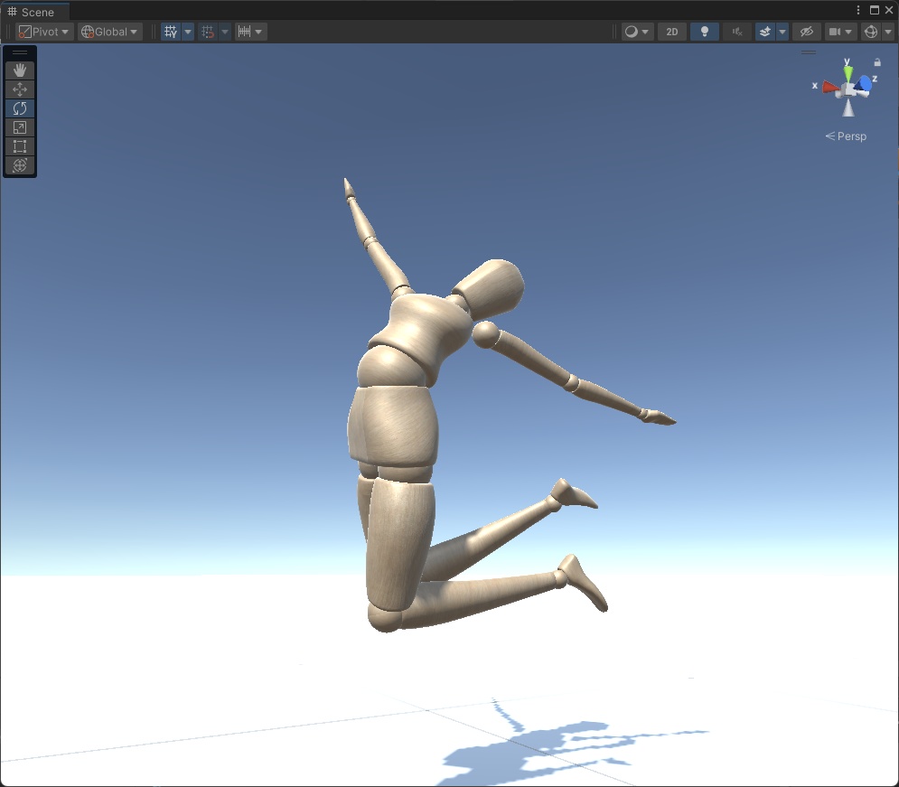Image resolution: width=899 pixels, height=787 pixels.
Task: Select the View (hand) tool
Action: [x=20, y=70]
